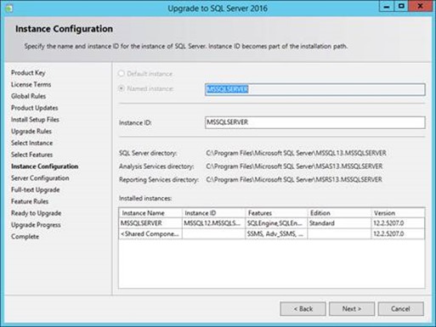This screenshot has width=436, height=327.
Task: Click the SQL Server setup icon in title bar
Action: point(8,8)
